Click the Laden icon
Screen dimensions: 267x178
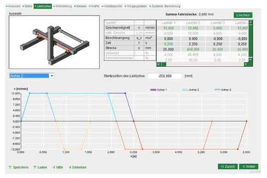tap(35, 167)
